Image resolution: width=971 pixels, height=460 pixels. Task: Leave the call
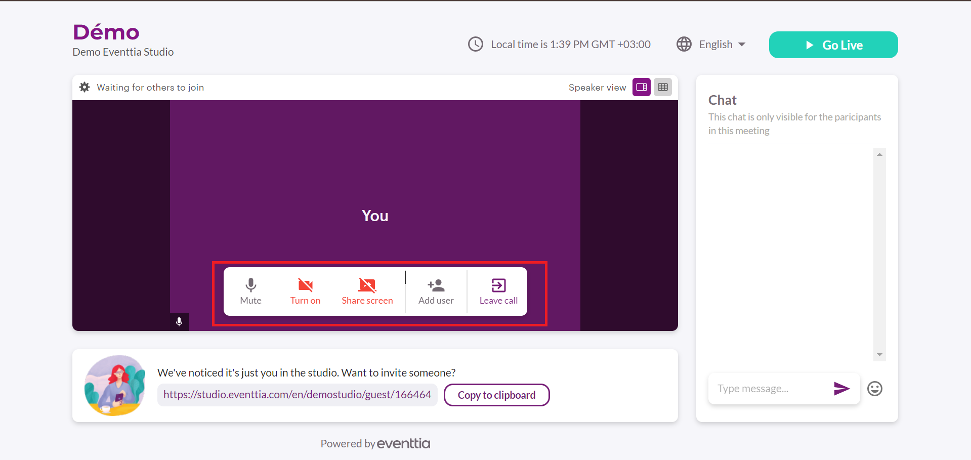coord(498,291)
